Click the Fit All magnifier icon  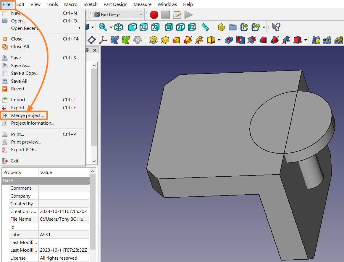[103, 27]
